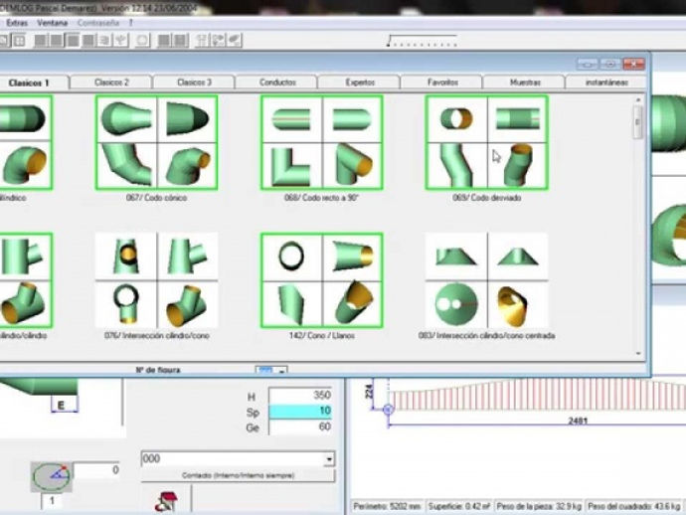Select top-right plain cylinder in 068 Codo recto
This screenshot has height=515, width=686.
[352, 119]
